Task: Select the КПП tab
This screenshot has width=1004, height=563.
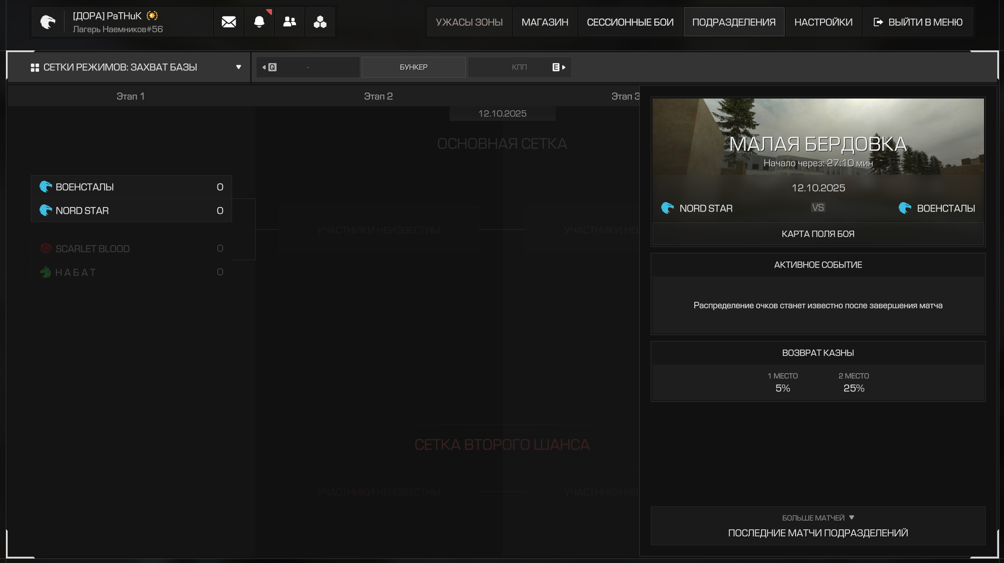Action: point(519,67)
